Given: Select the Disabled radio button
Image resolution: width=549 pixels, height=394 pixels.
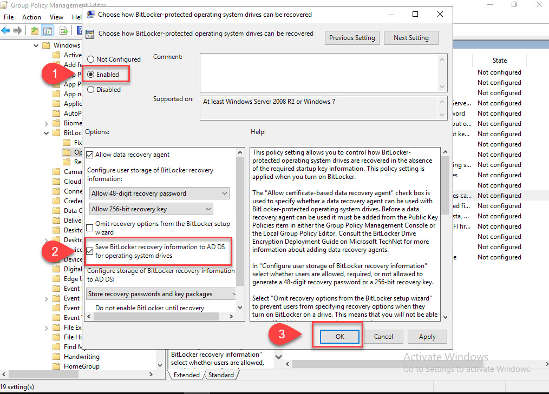Looking at the screenshot, I should pos(90,90).
